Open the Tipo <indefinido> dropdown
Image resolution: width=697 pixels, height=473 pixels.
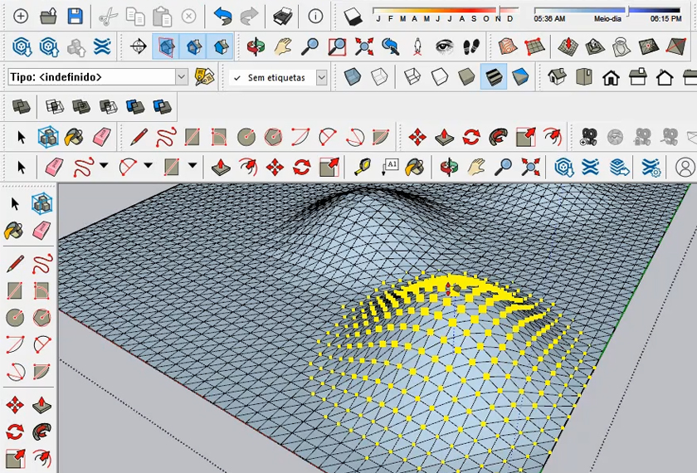coord(182,77)
